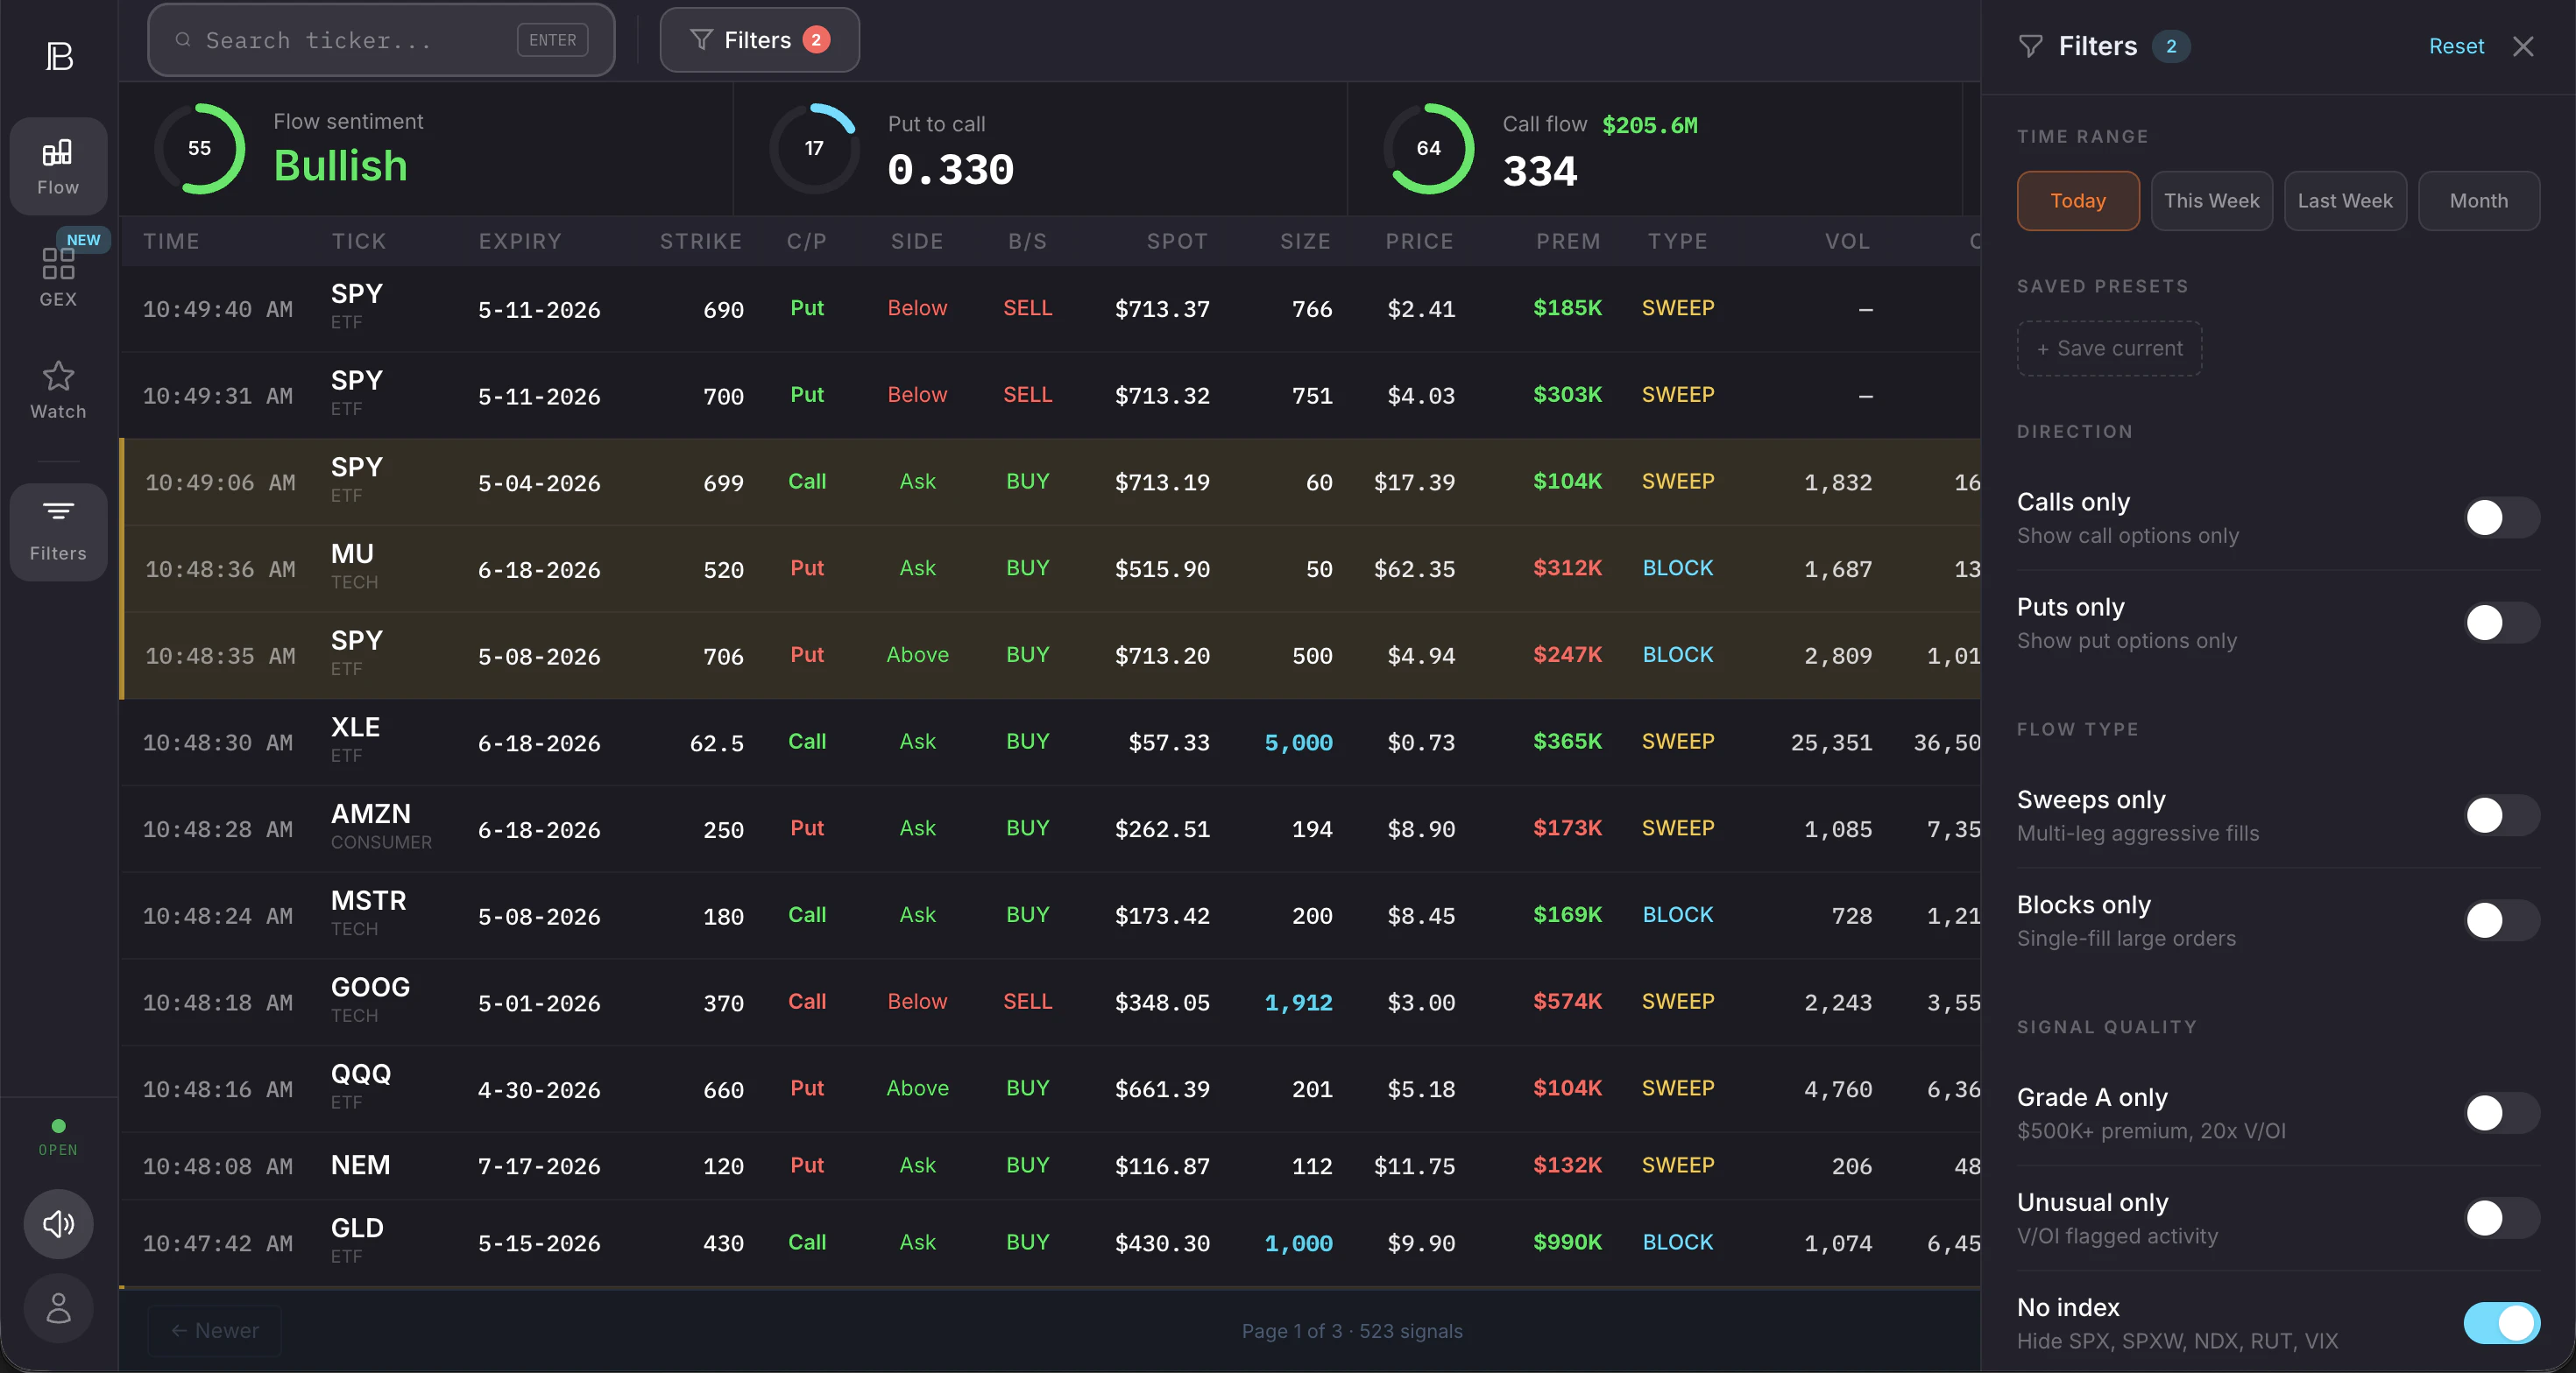The image size is (2576, 1373).
Task: Sort by the VOL column header
Action: click(x=1848, y=241)
